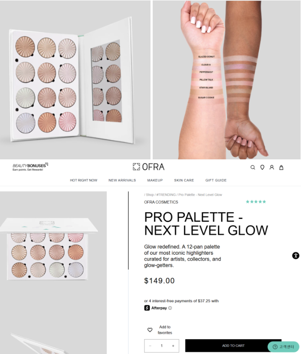Open the search magnifier icon
Viewport: 301px width, 354px height.
pyautogui.click(x=253, y=167)
